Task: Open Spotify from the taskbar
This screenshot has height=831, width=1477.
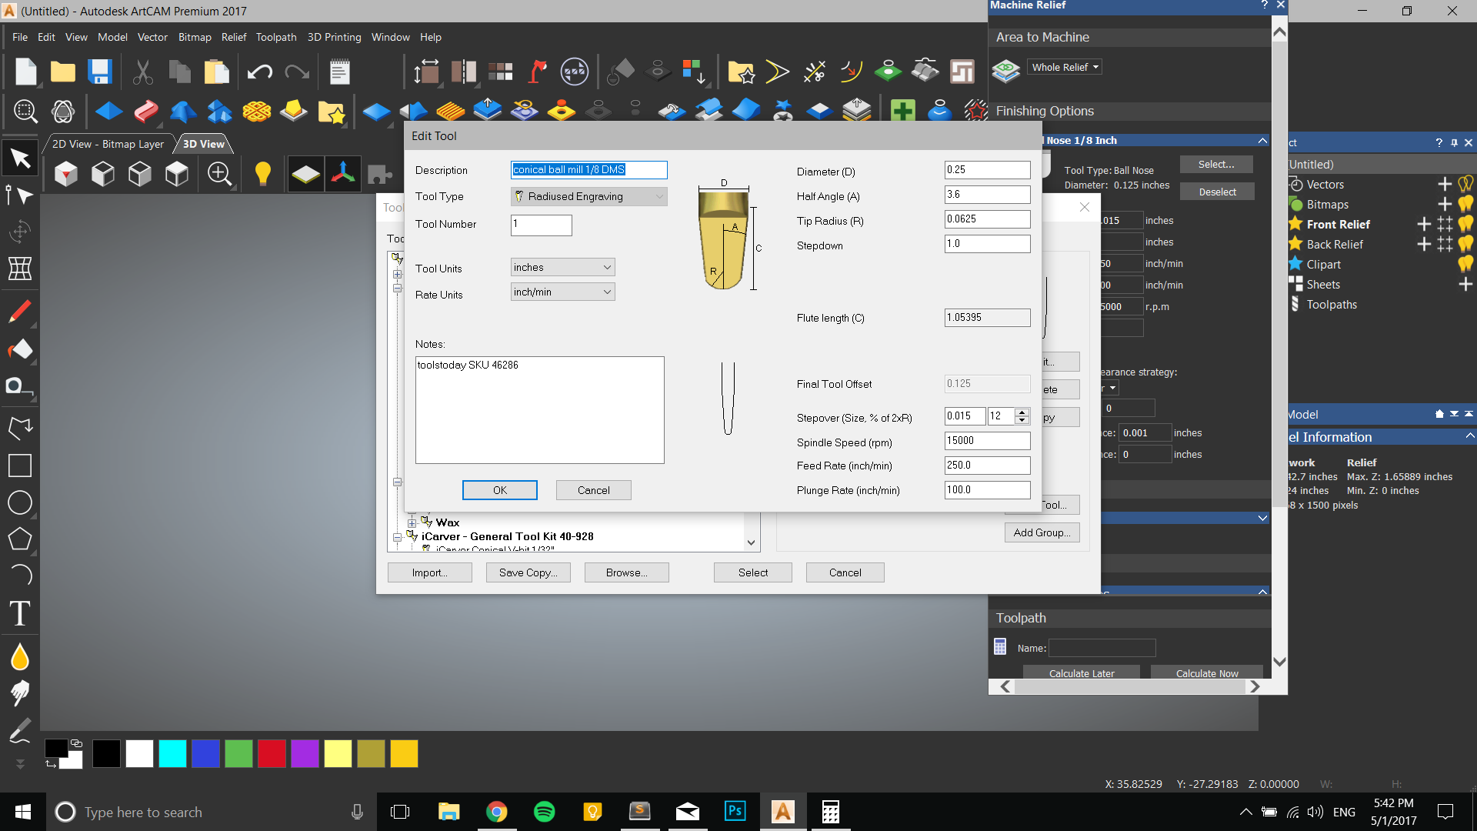Action: [545, 812]
